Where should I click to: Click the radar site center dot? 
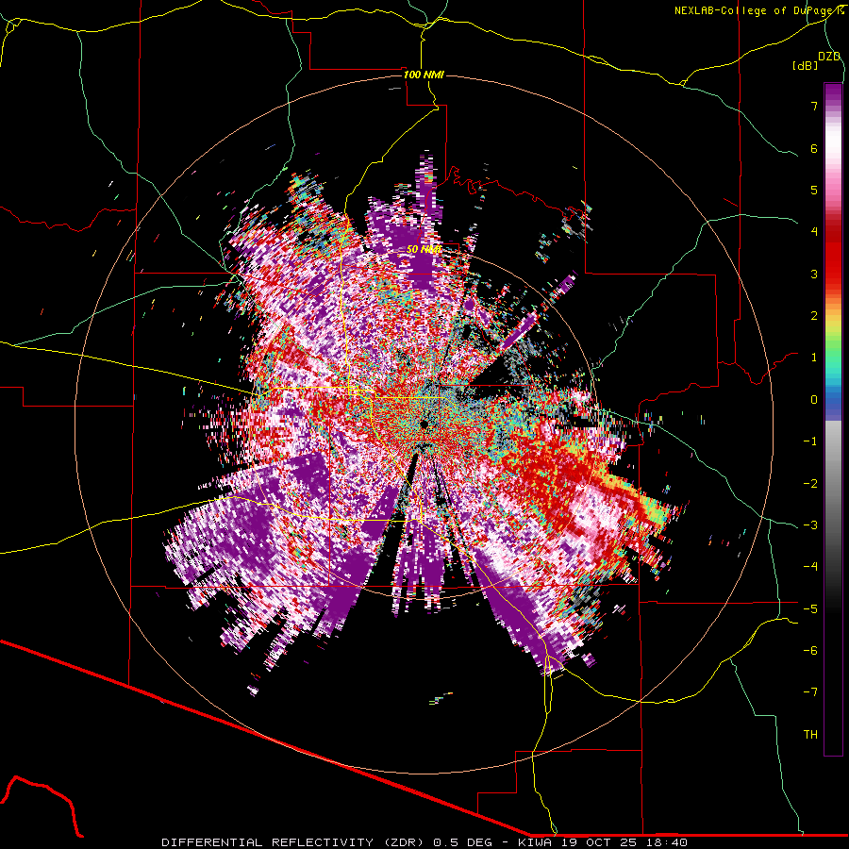tap(424, 424)
